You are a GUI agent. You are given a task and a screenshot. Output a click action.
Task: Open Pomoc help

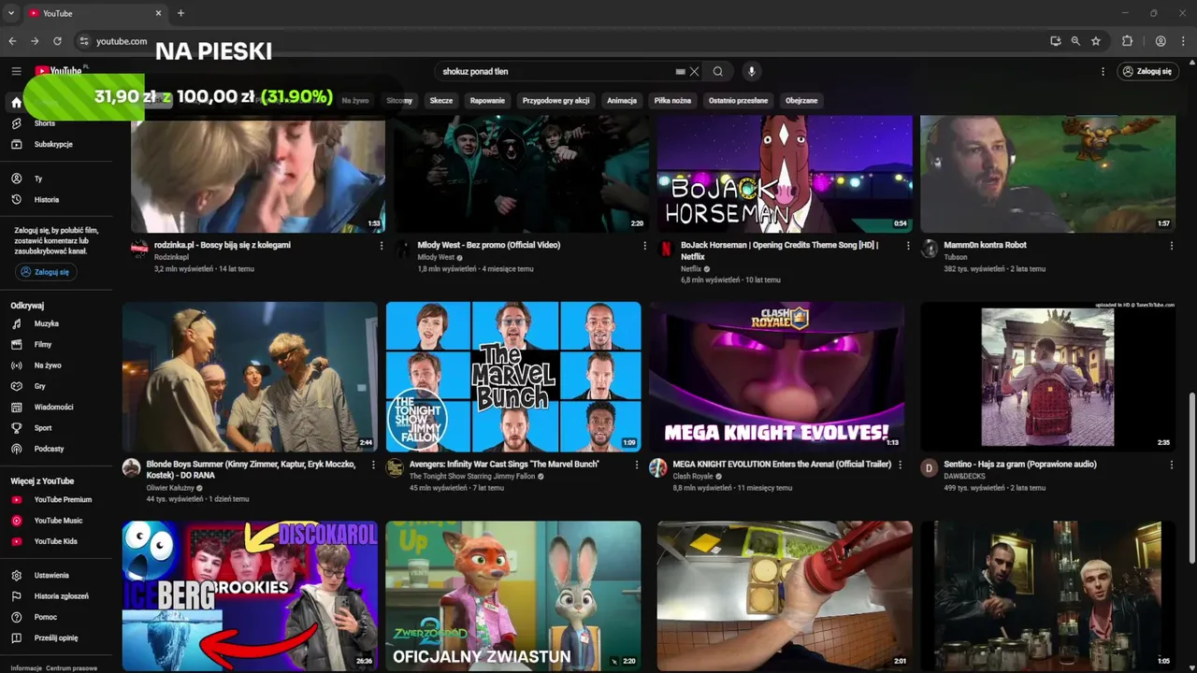point(46,617)
